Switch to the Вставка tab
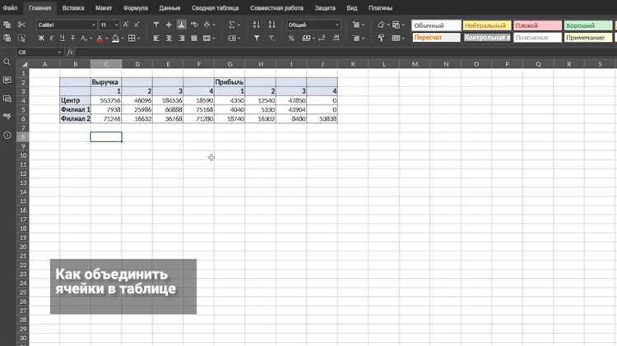The height and width of the screenshot is (346, 617). tap(73, 8)
